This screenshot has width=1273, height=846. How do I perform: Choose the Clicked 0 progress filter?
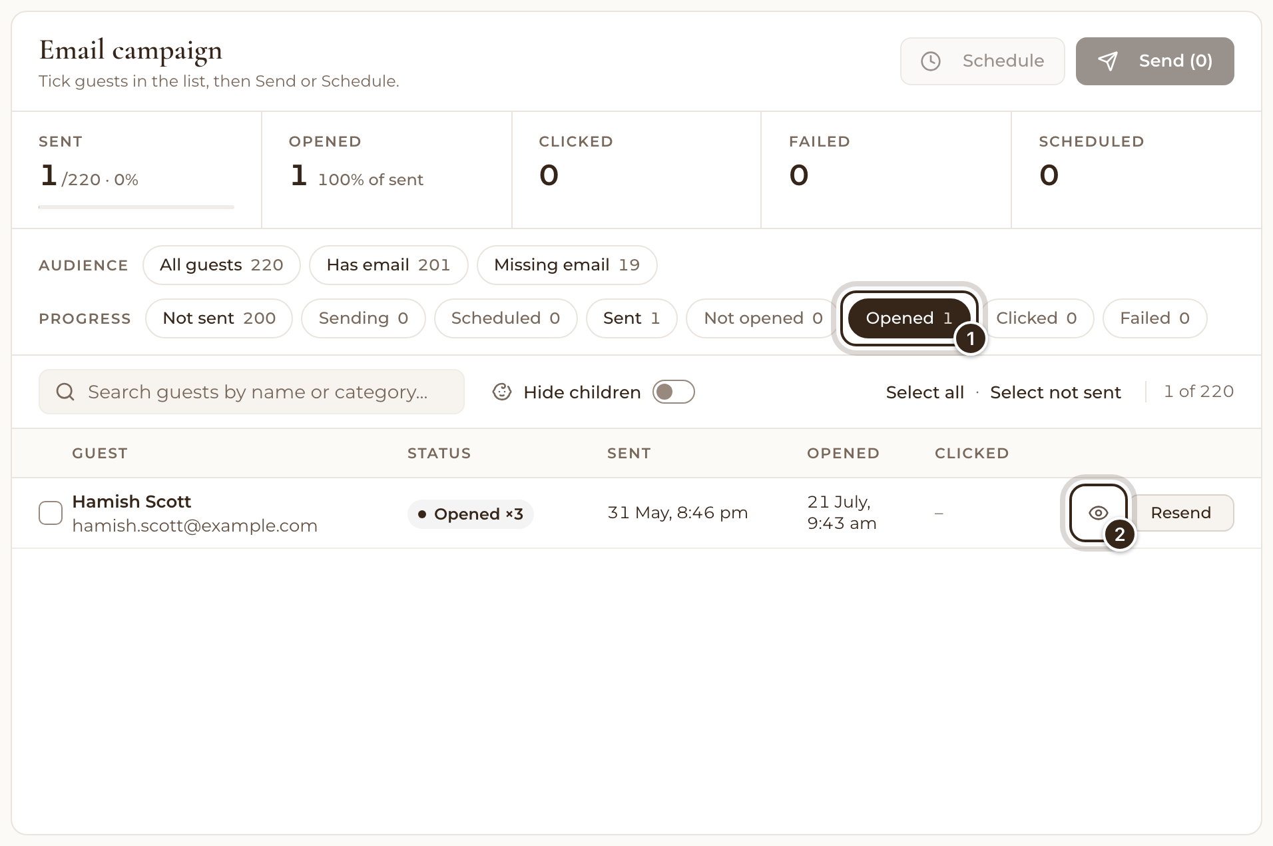click(x=1036, y=318)
